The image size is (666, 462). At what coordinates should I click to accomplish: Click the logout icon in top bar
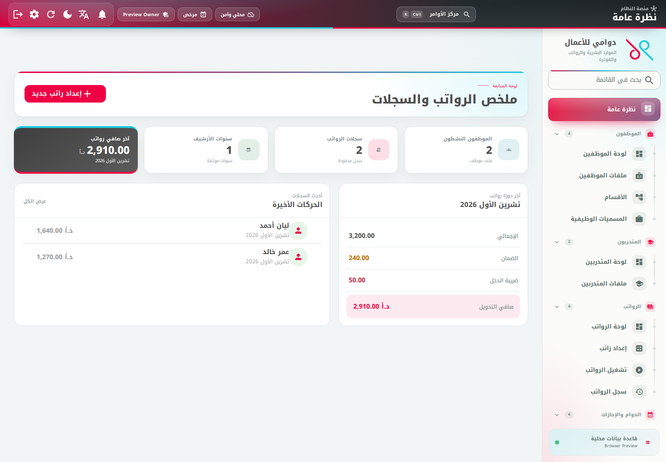(18, 14)
